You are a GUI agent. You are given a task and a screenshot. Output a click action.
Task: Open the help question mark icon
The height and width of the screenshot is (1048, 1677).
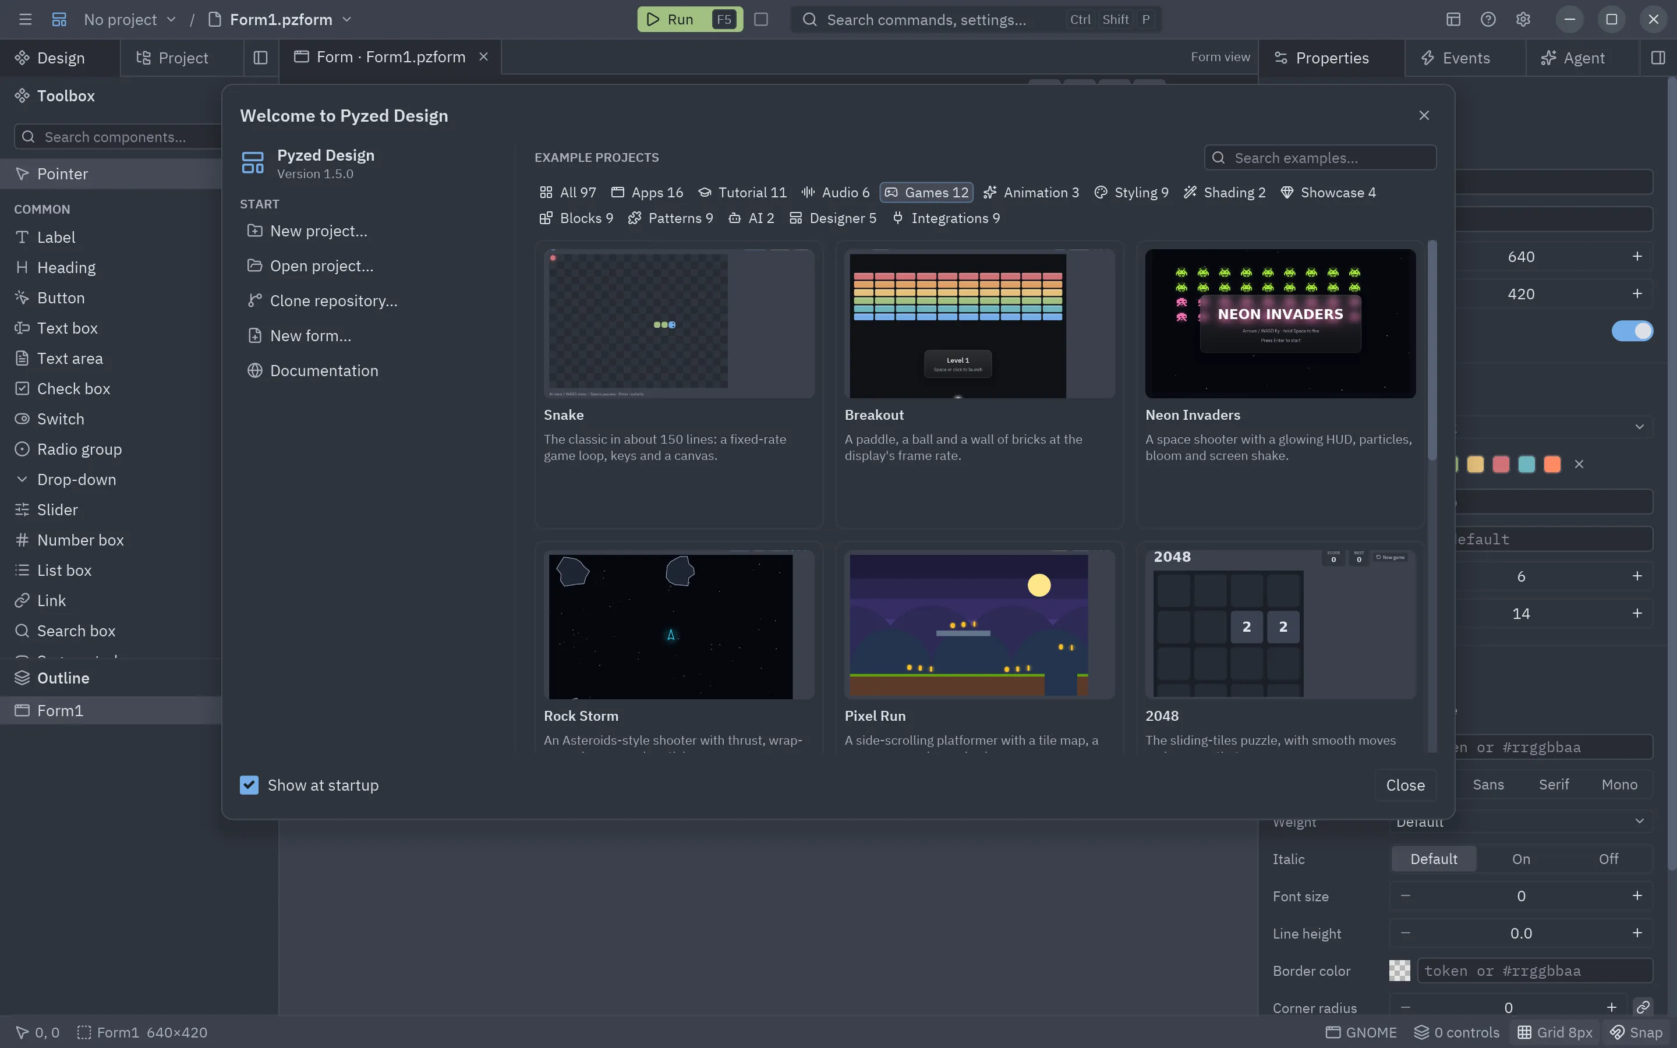point(1488,19)
